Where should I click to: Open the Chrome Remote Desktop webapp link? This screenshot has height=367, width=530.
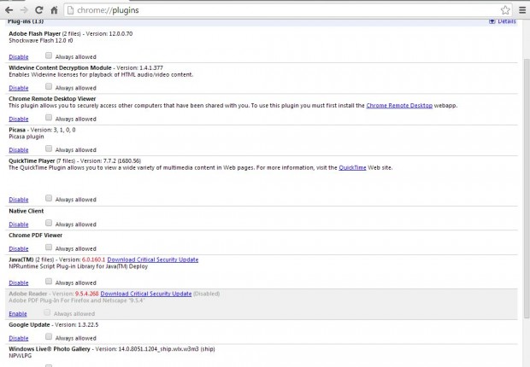click(399, 106)
